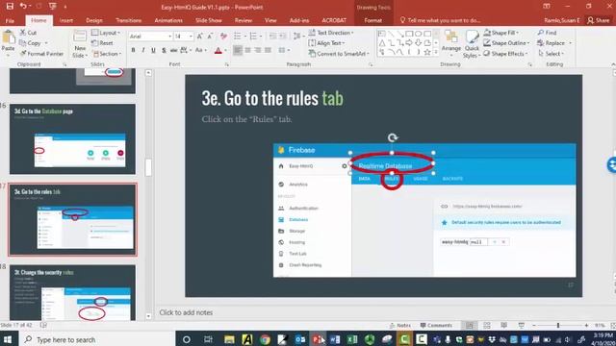Expand the Align Text dropdown
The width and height of the screenshot is (616, 346).
click(x=327, y=43)
